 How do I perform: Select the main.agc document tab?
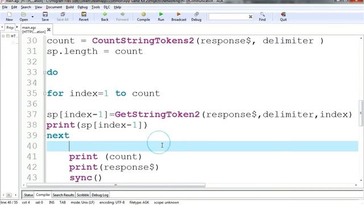34,30
